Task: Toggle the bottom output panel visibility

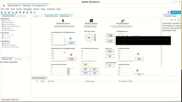Action: [176, 12]
